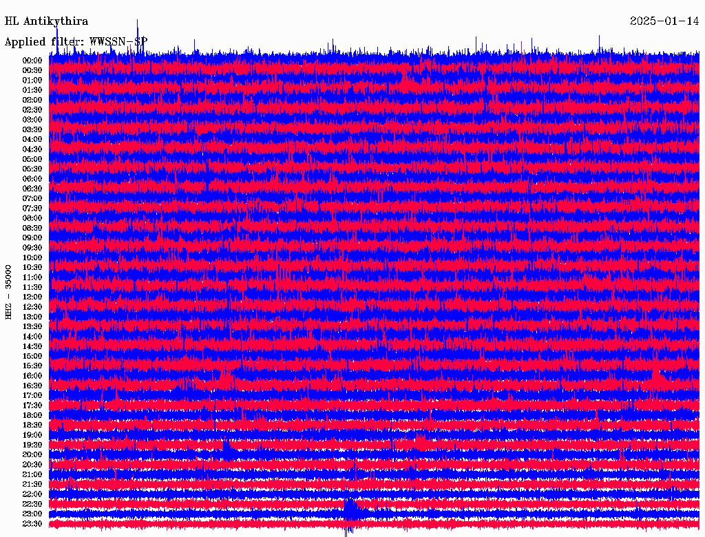Select the 02:00 time label
This screenshot has height=537, width=705.
tap(32, 101)
